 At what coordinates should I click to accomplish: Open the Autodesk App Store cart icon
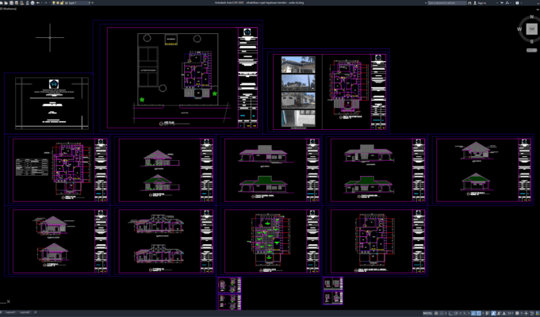(502, 2)
